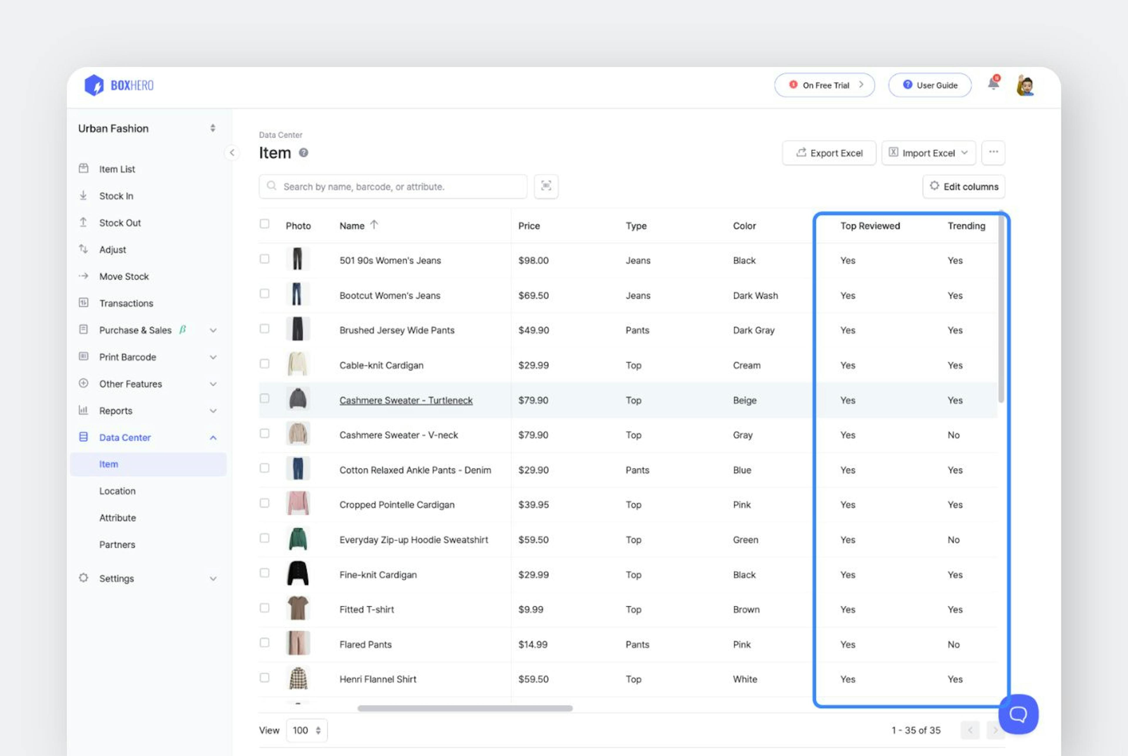Click the Edit columns gear icon
1128x756 pixels.
934,186
